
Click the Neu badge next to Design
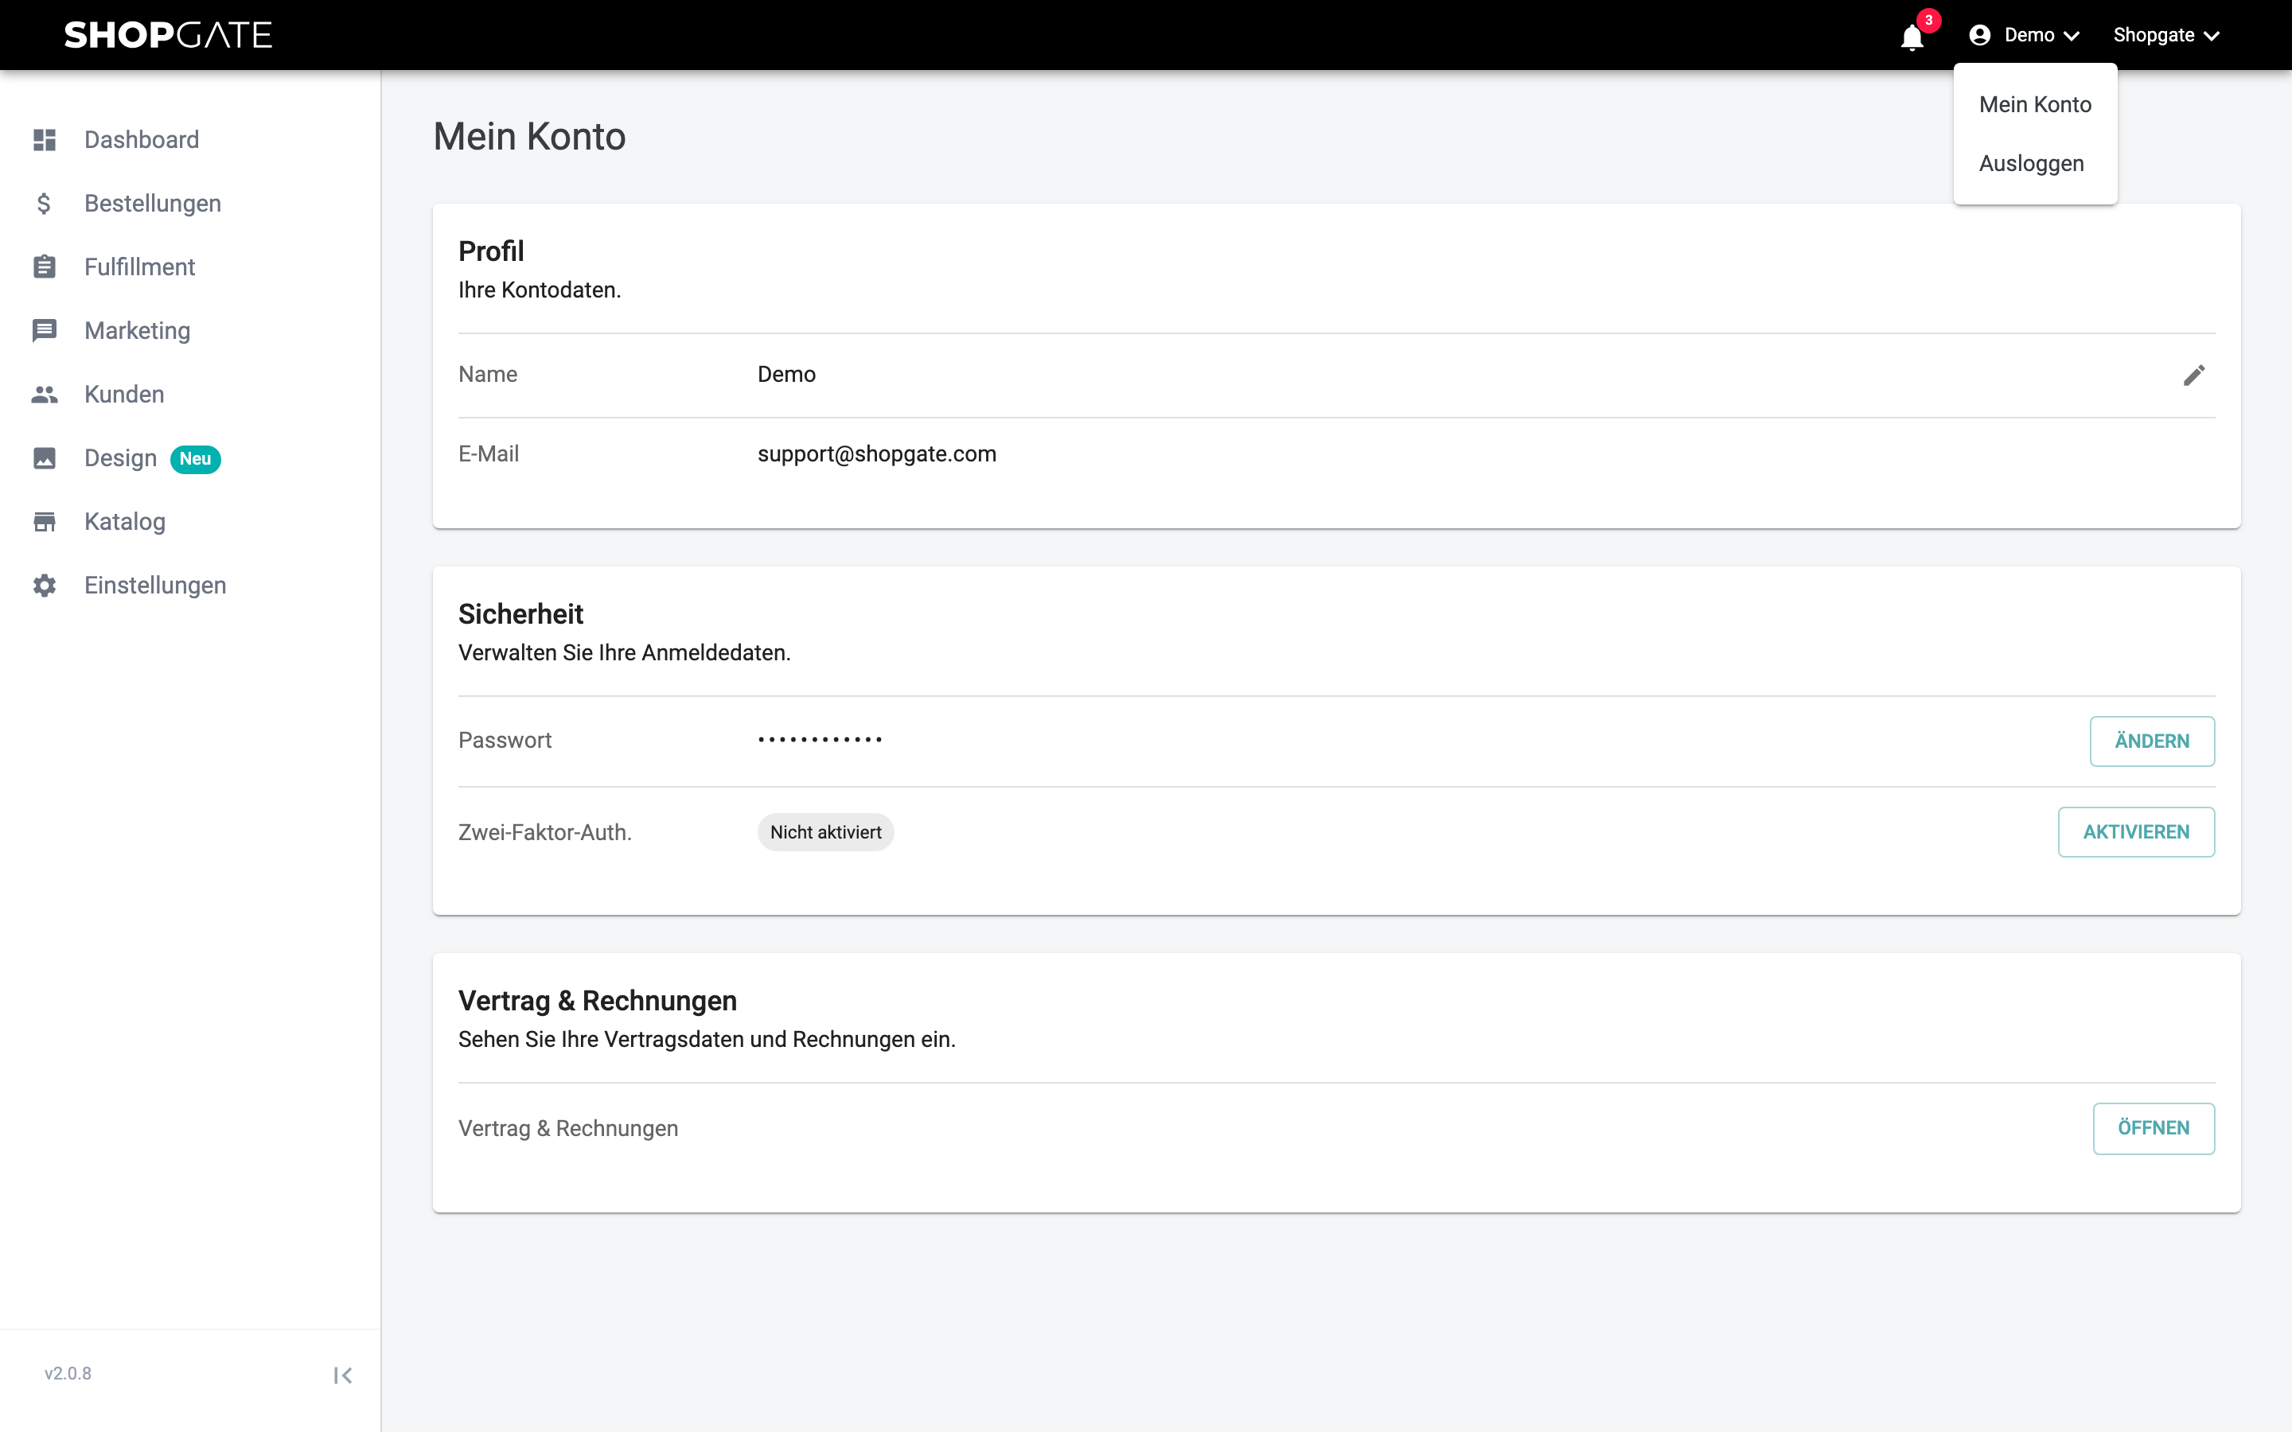pos(195,459)
